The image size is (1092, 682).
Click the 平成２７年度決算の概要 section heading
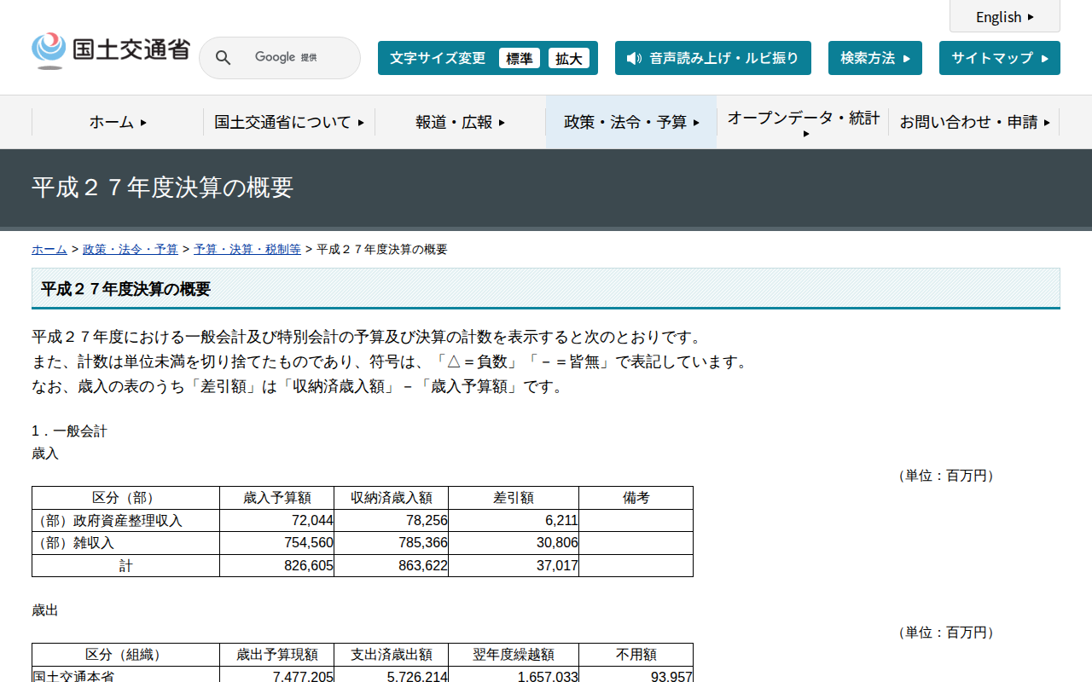tap(124, 289)
